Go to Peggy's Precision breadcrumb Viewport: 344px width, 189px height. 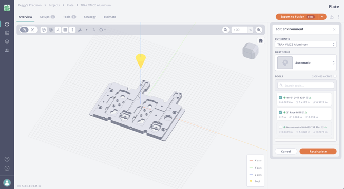click(x=30, y=5)
